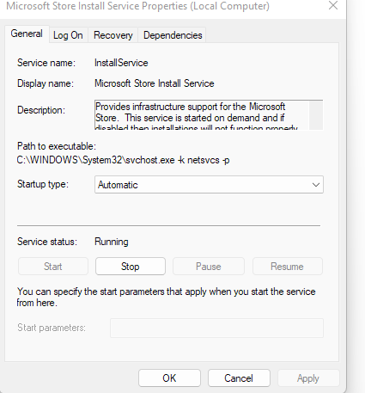365x393 pixels.
Task: Click the OK button
Action: (x=169, y=378)
